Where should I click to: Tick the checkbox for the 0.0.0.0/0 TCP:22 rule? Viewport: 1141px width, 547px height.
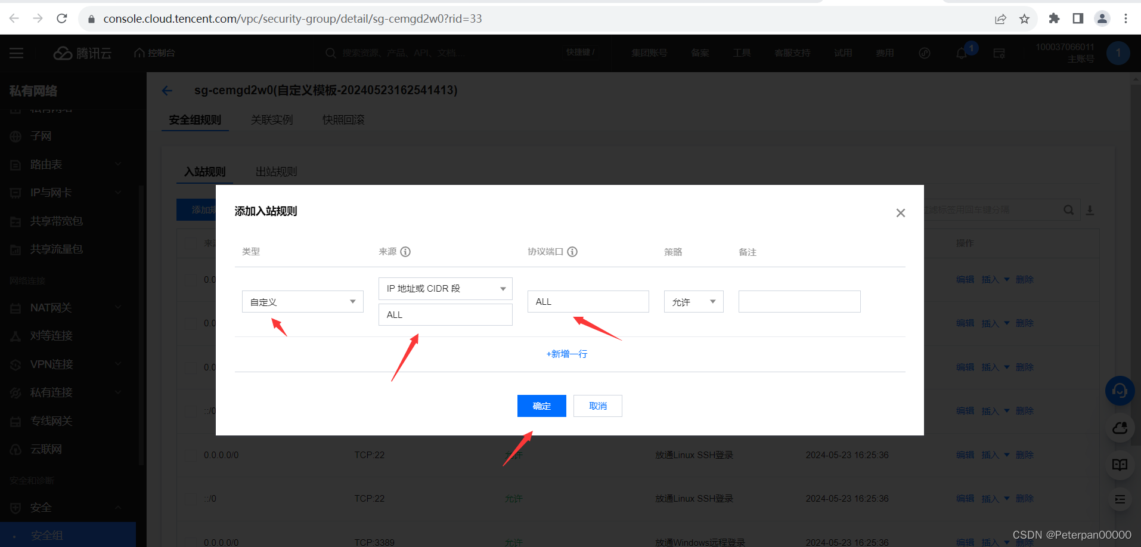[191, 455]
